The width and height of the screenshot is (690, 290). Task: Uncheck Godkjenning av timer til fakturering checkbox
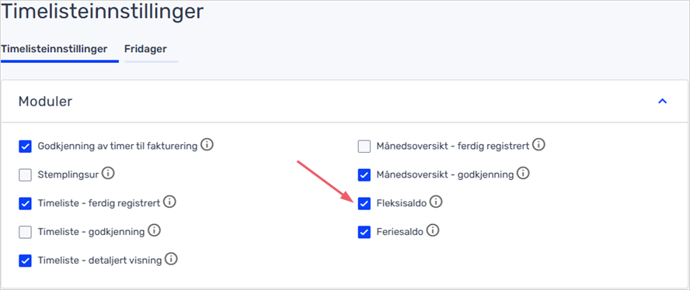[25, 147]
